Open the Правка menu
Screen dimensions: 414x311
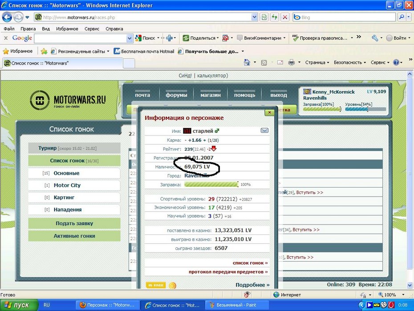pos(28,29)
